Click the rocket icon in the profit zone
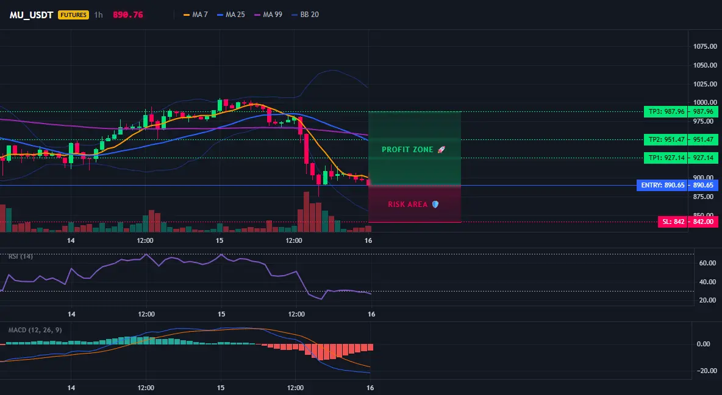The image size is (722, 395). (441, 150)
